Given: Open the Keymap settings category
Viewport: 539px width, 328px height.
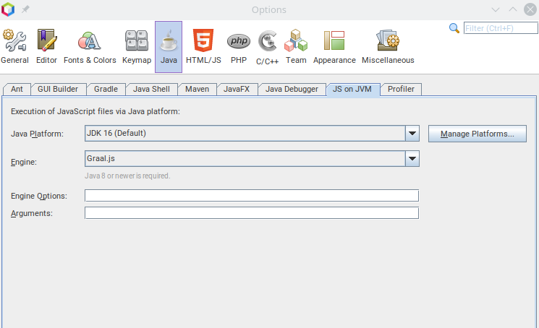Looking at the screenshot, I should tap(137, 47).
